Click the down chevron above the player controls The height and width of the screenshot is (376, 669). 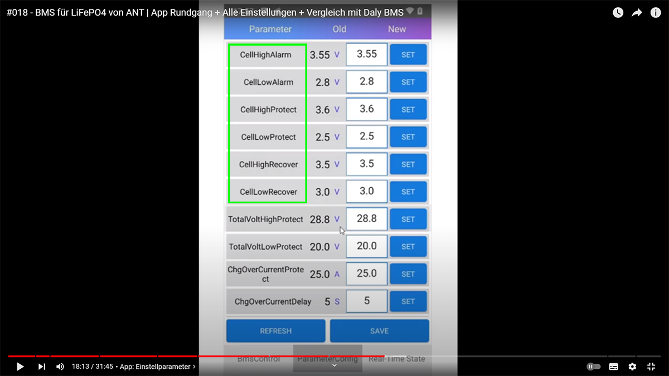pyautogui.click(x=334, y=365)
